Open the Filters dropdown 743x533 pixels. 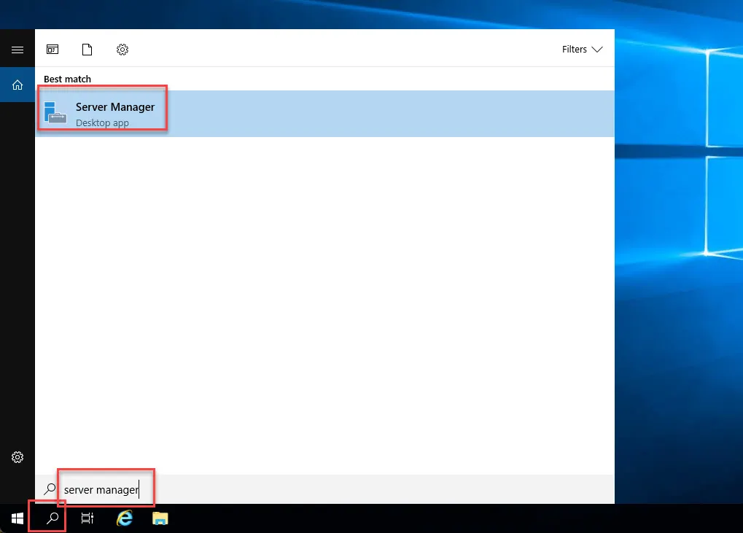581,49
